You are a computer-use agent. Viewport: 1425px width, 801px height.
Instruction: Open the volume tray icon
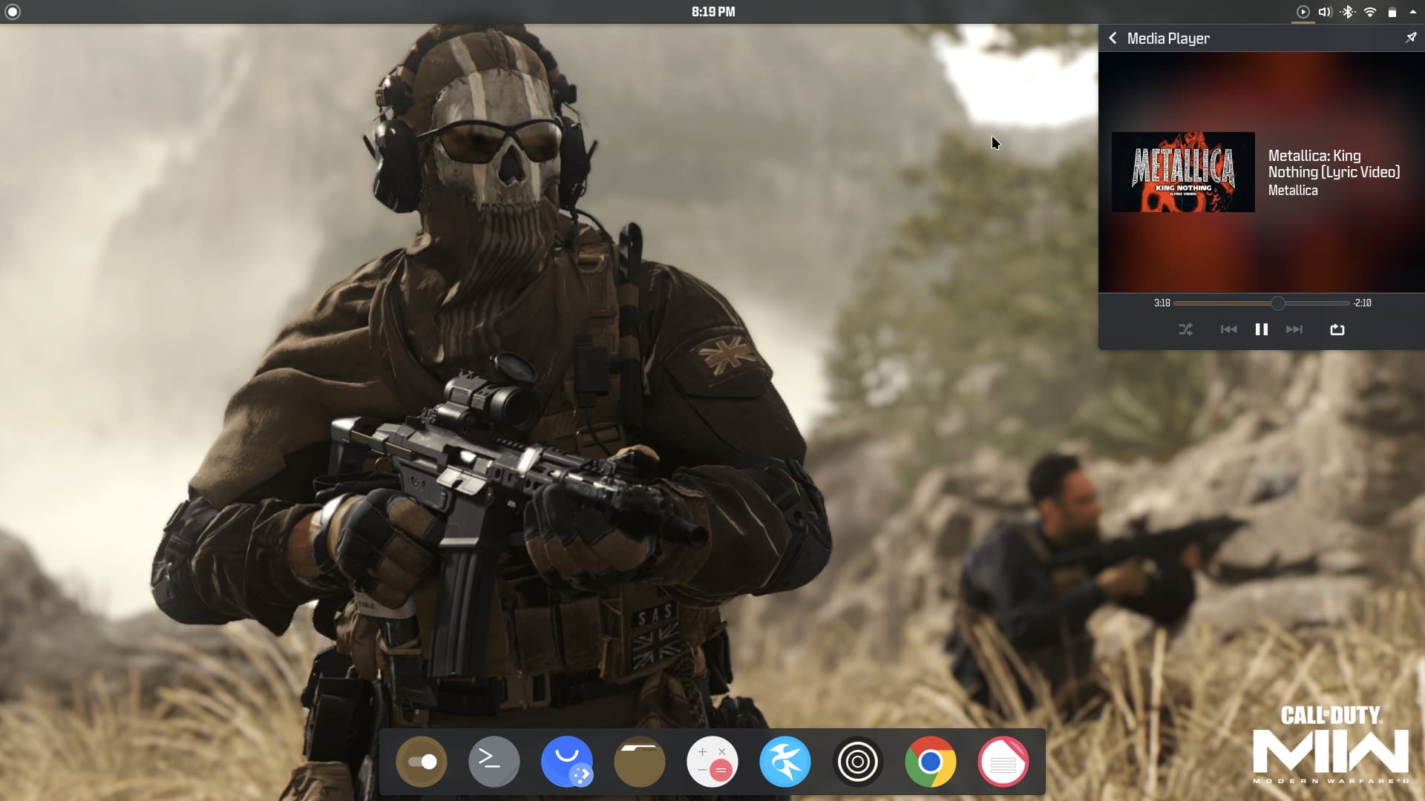point(1325,12)
